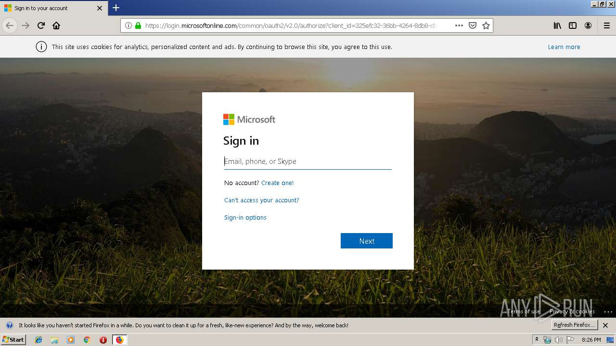Dismiss the Firefox refresh notification bar
The height and width of the screenshot is (346, 616).
click(x=605, y=325)
